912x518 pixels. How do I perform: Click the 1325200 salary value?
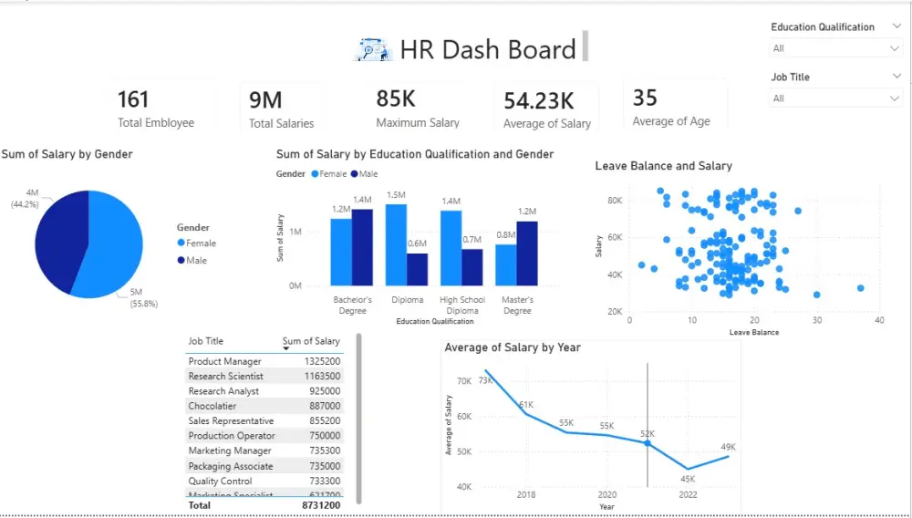[322, 362]
